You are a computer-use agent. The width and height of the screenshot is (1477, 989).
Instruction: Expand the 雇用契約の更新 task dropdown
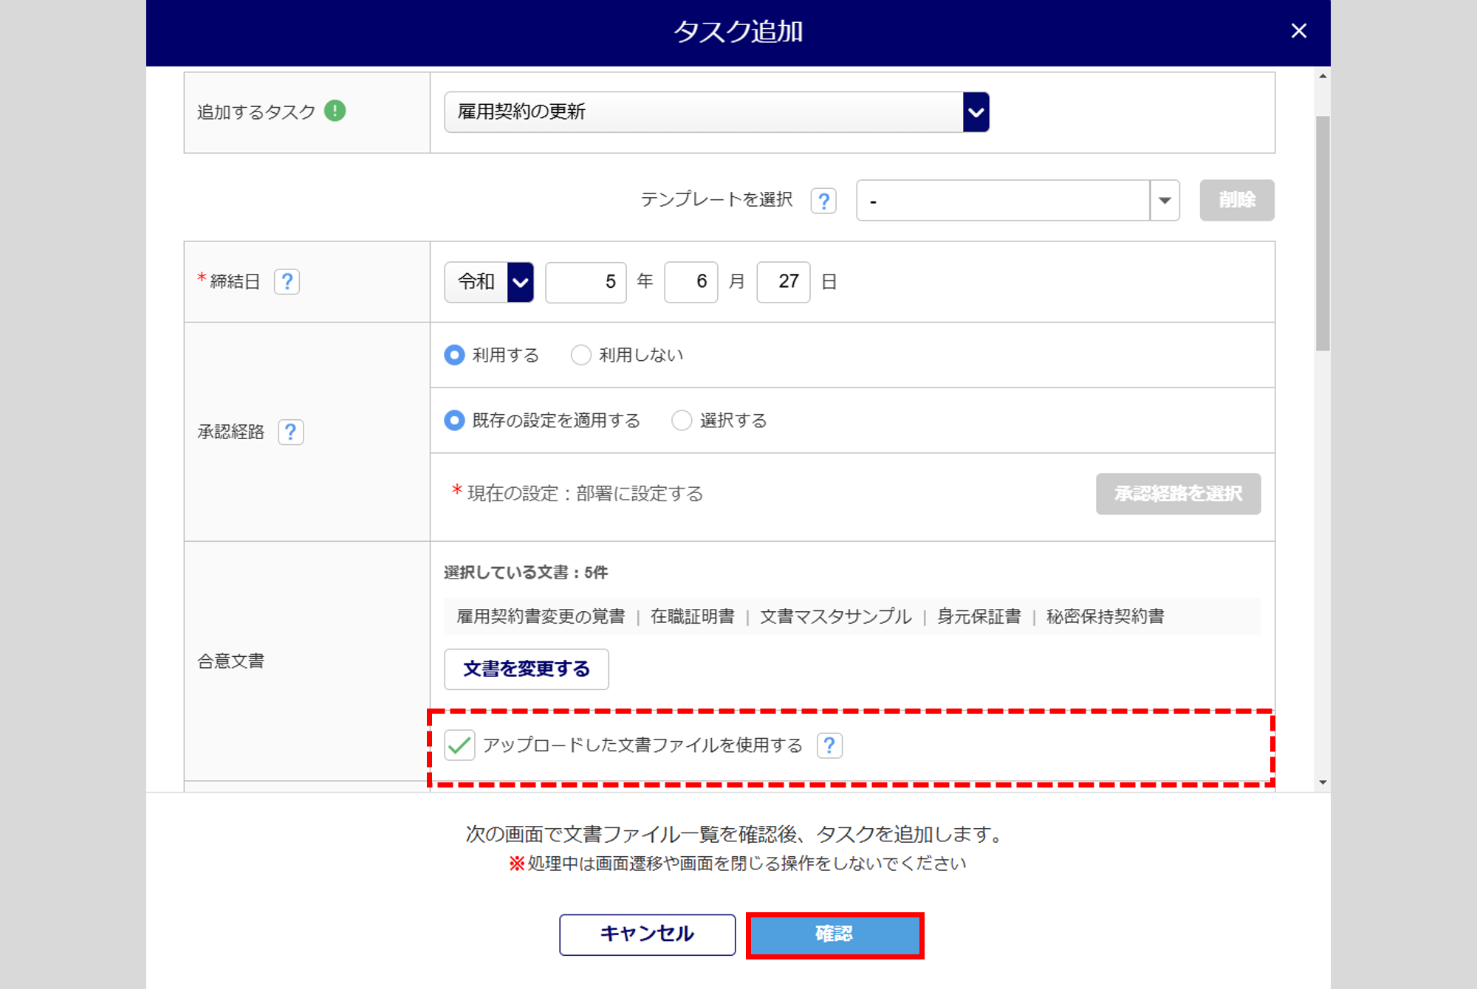(x=976, y=112)
